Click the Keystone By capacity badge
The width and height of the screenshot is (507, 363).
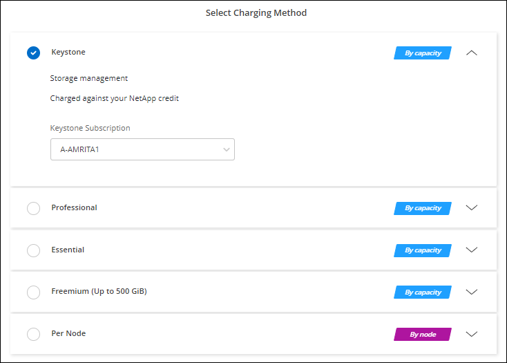[x=423, y=53]
